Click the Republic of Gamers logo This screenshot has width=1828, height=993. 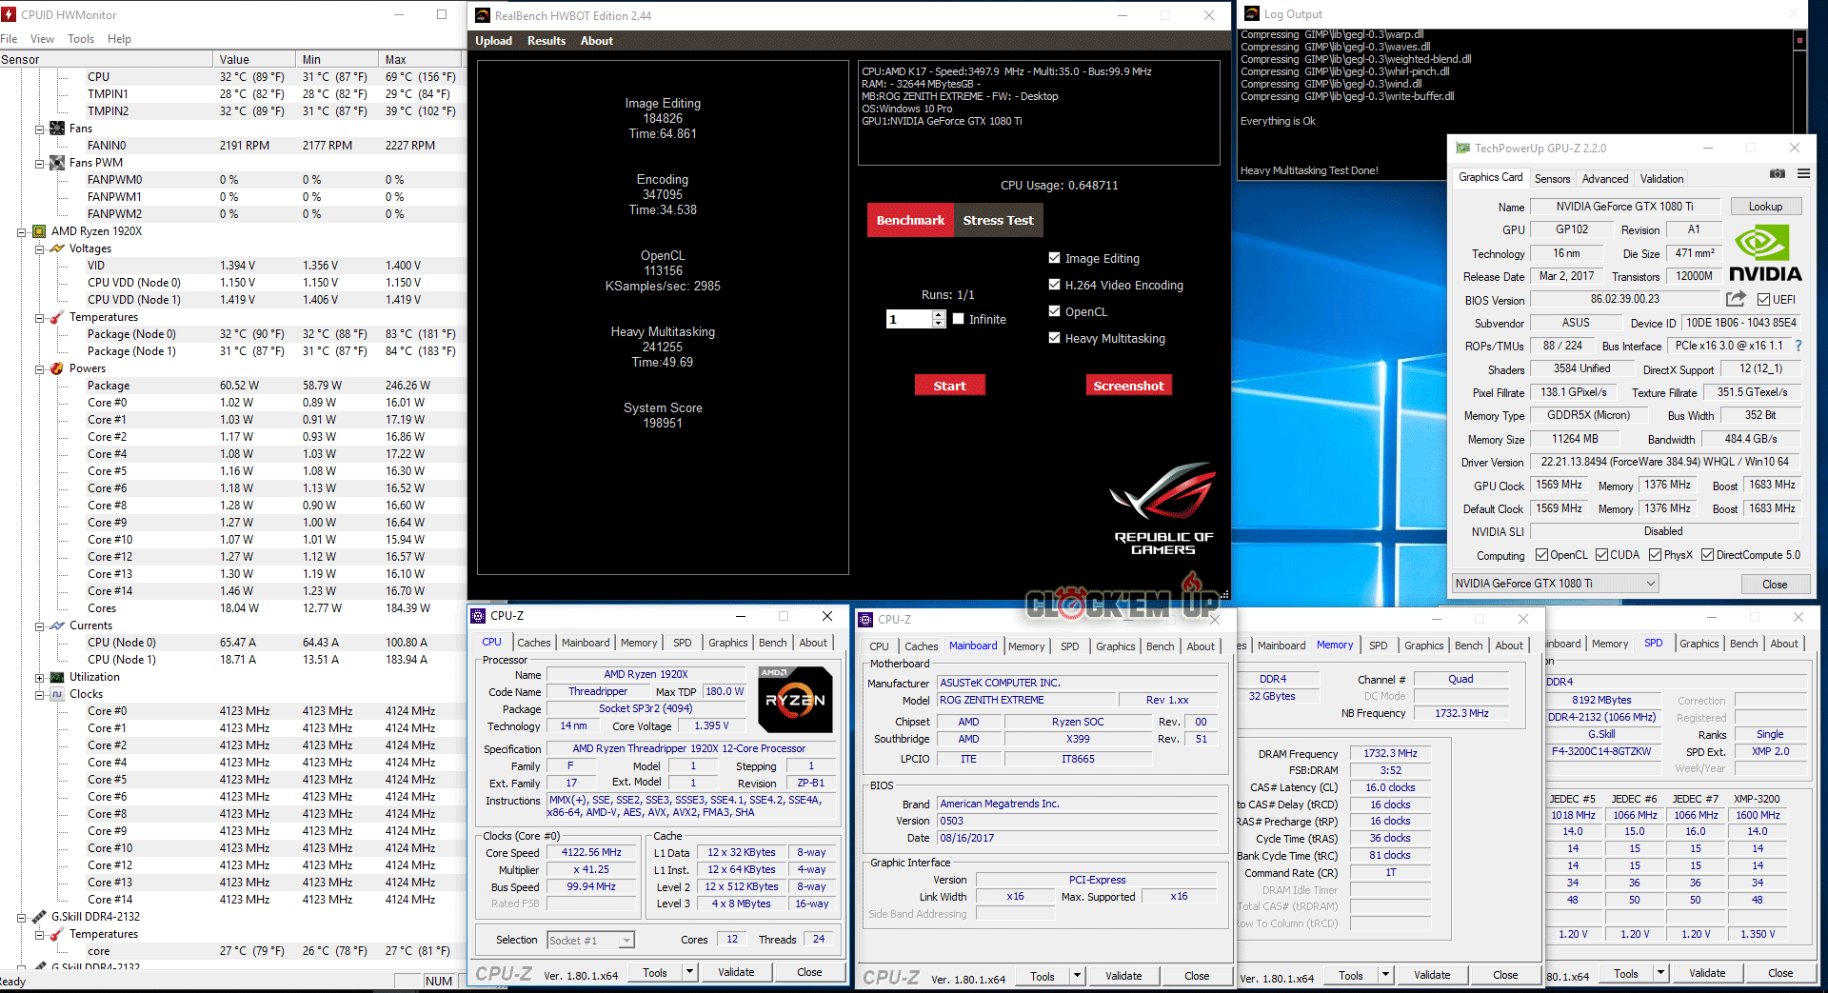[x=1163, y=508]
